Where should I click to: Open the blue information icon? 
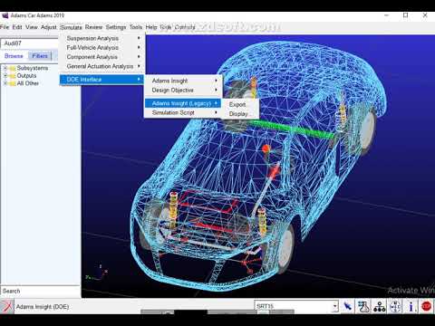coord(411,307)
